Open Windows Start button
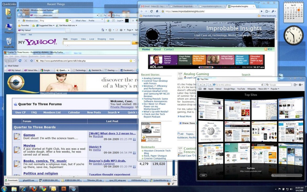 coord(4,189)
